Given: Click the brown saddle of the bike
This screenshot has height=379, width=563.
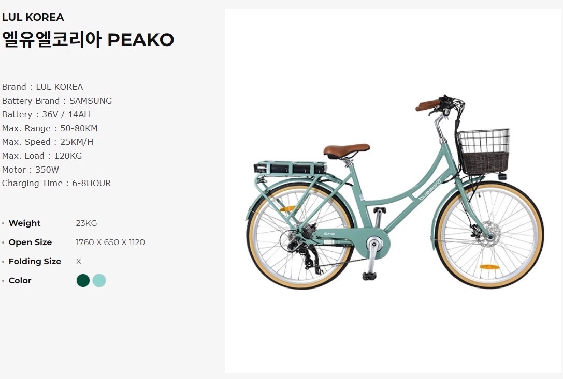Looking at the screenshot, I should pos(347,149).
